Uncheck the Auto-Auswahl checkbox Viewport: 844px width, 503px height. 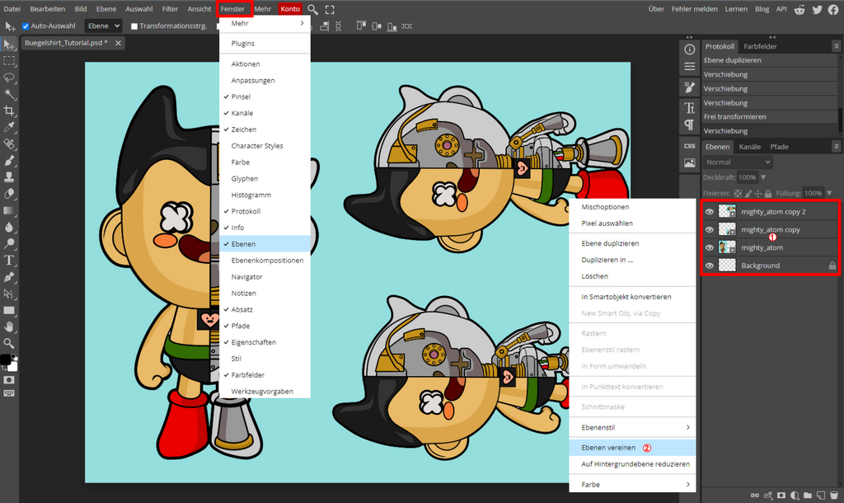coord(26,26)
